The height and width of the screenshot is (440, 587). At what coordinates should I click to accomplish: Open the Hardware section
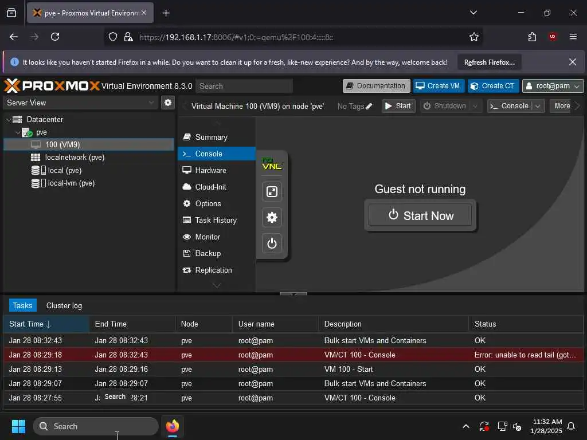216,170
